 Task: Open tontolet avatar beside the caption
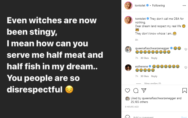coord(128,20)
